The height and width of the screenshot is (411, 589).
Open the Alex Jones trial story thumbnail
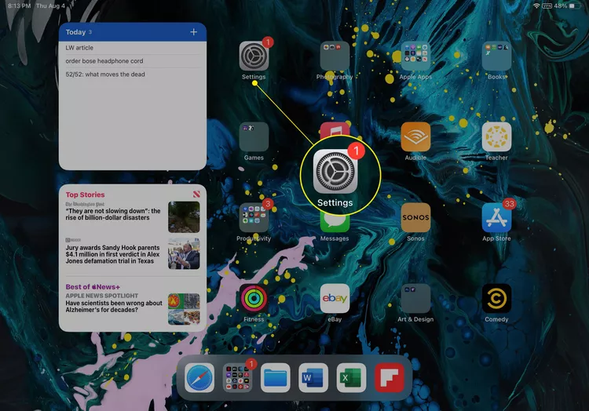[x=184, y=253]
